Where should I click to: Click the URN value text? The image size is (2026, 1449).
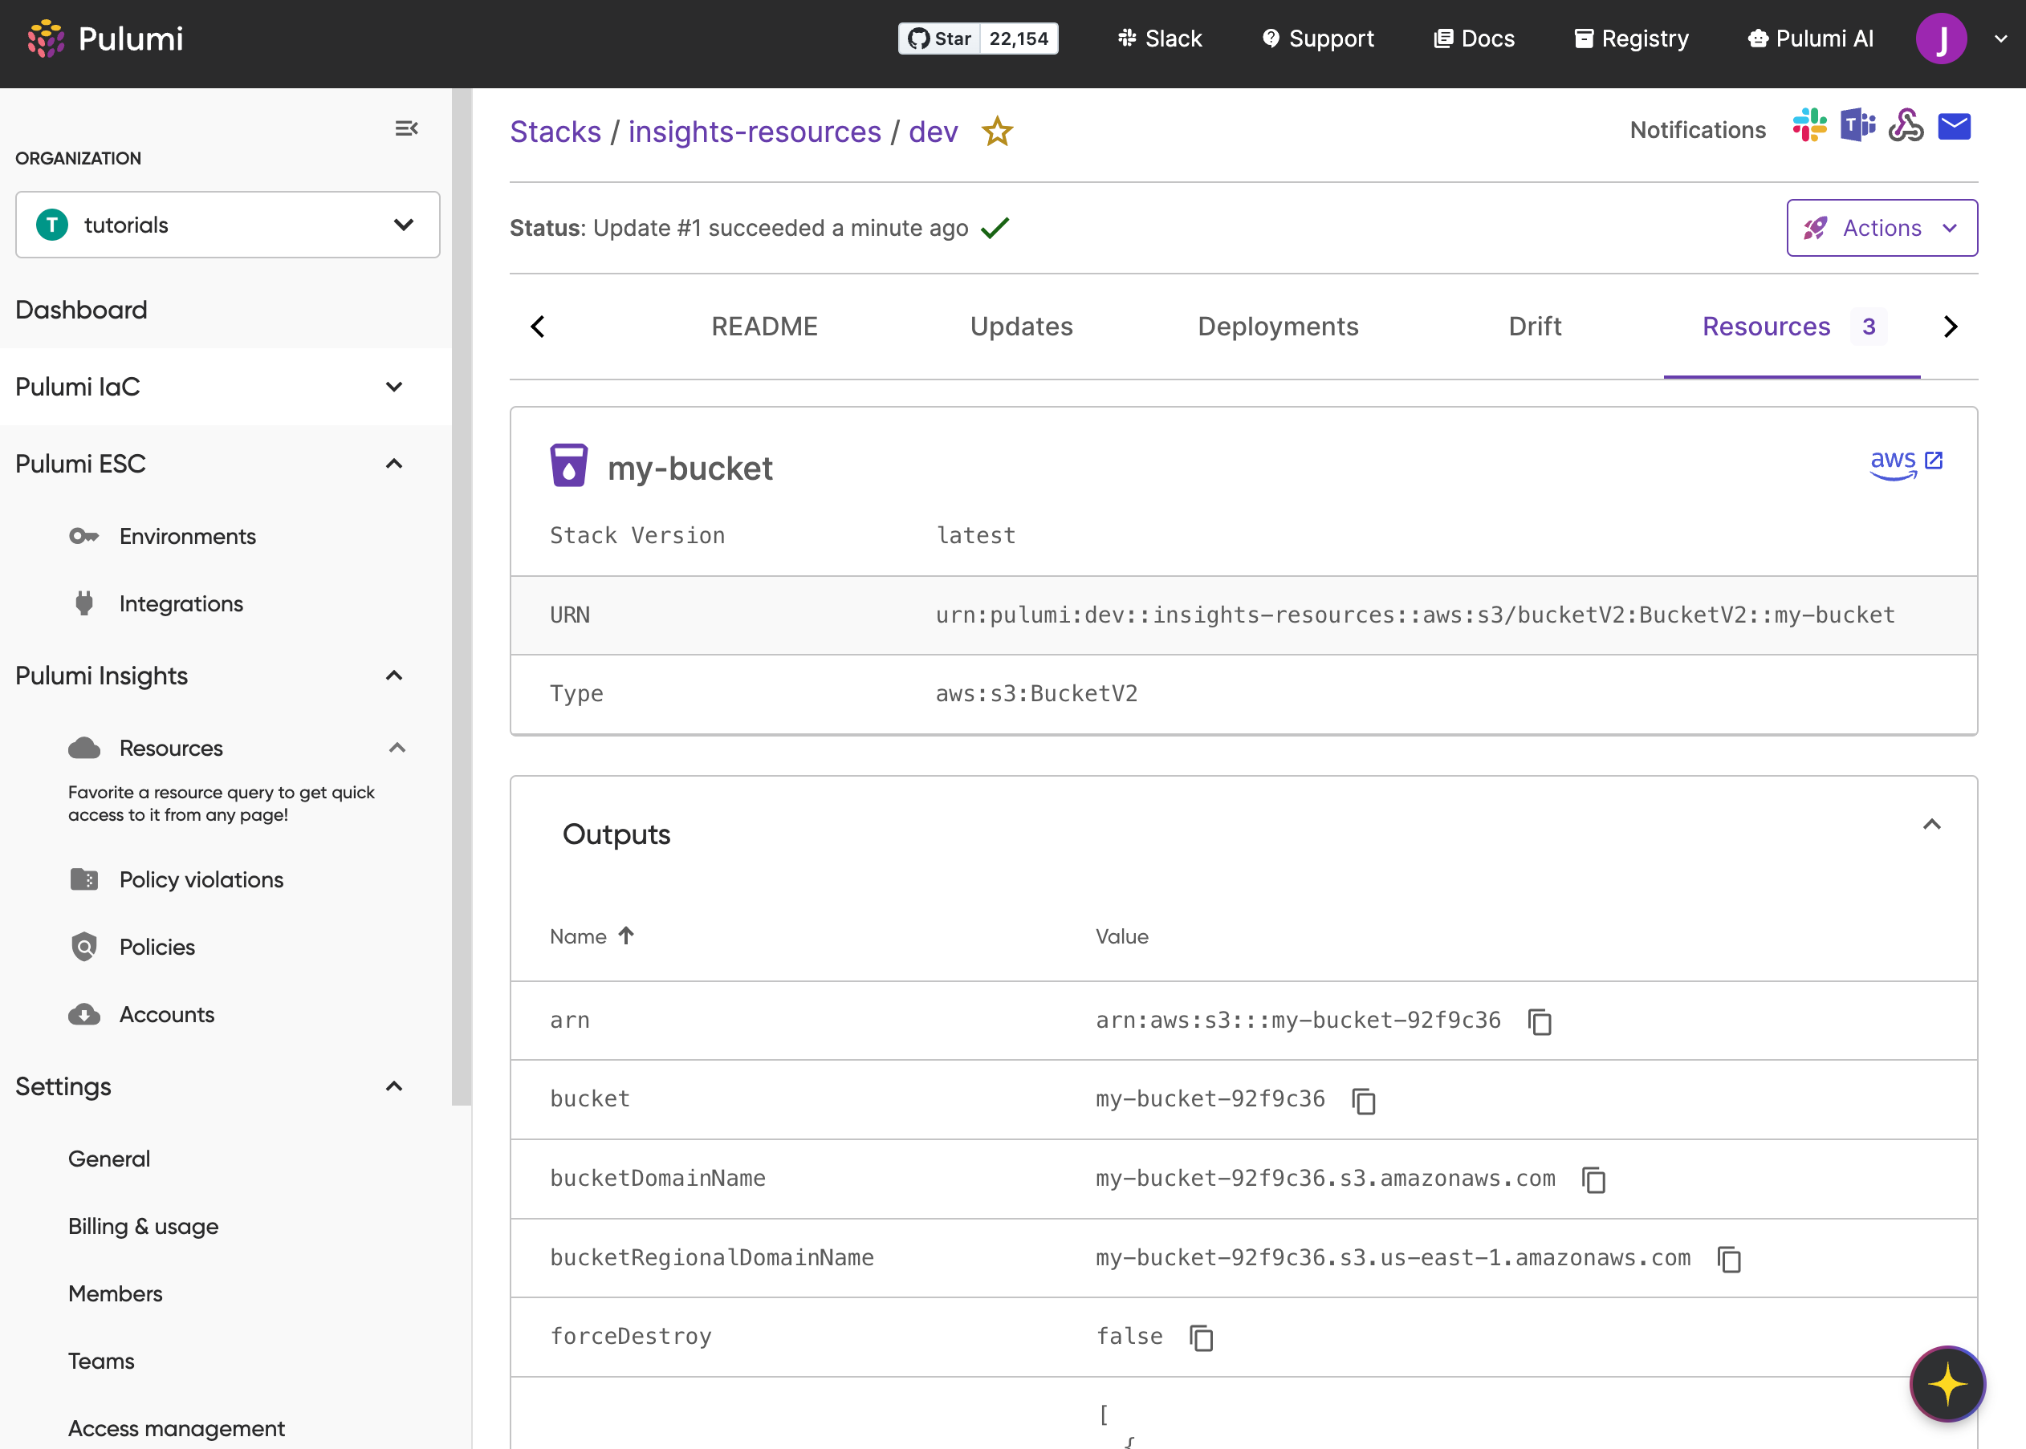coord(1414,615)
